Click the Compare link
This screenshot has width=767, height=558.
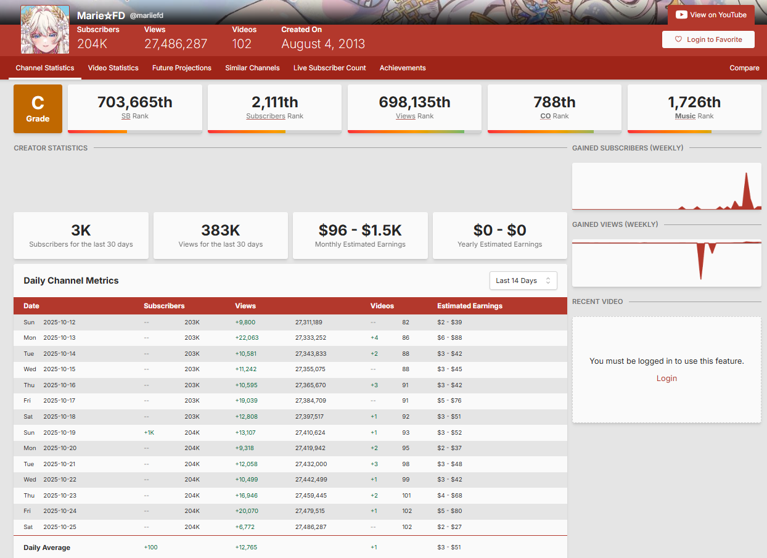click(x=744, y=68)
